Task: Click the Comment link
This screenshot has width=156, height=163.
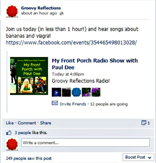Action: pos(27,123)
